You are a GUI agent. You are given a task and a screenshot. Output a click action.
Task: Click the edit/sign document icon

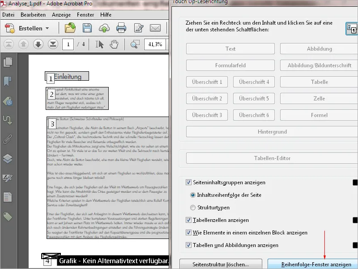pyautogui.click(x=139, y=28)
